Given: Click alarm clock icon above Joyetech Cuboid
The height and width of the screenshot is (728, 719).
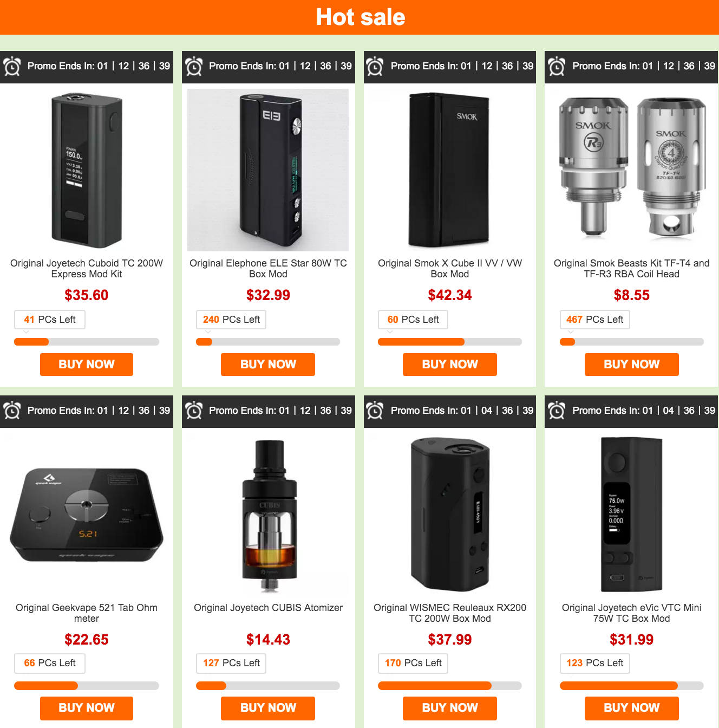Looking at the screenshot, I should [12, 66].
